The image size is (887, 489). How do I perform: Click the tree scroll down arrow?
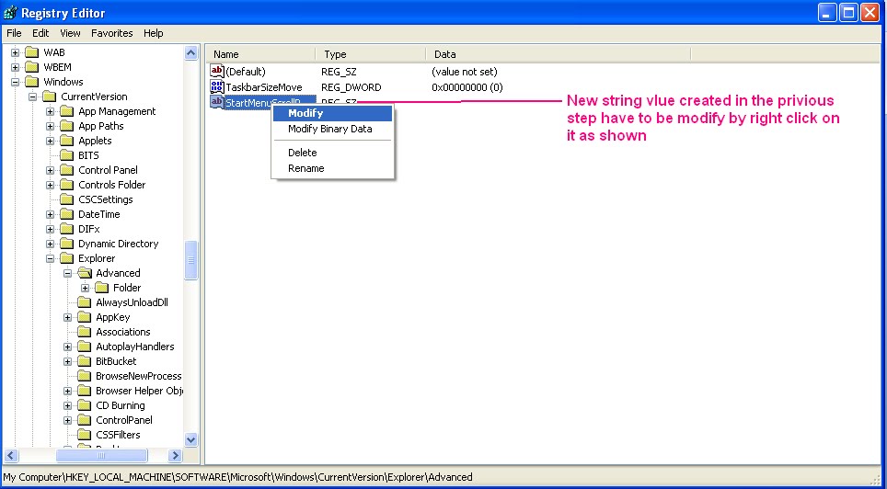coord(191,439)
